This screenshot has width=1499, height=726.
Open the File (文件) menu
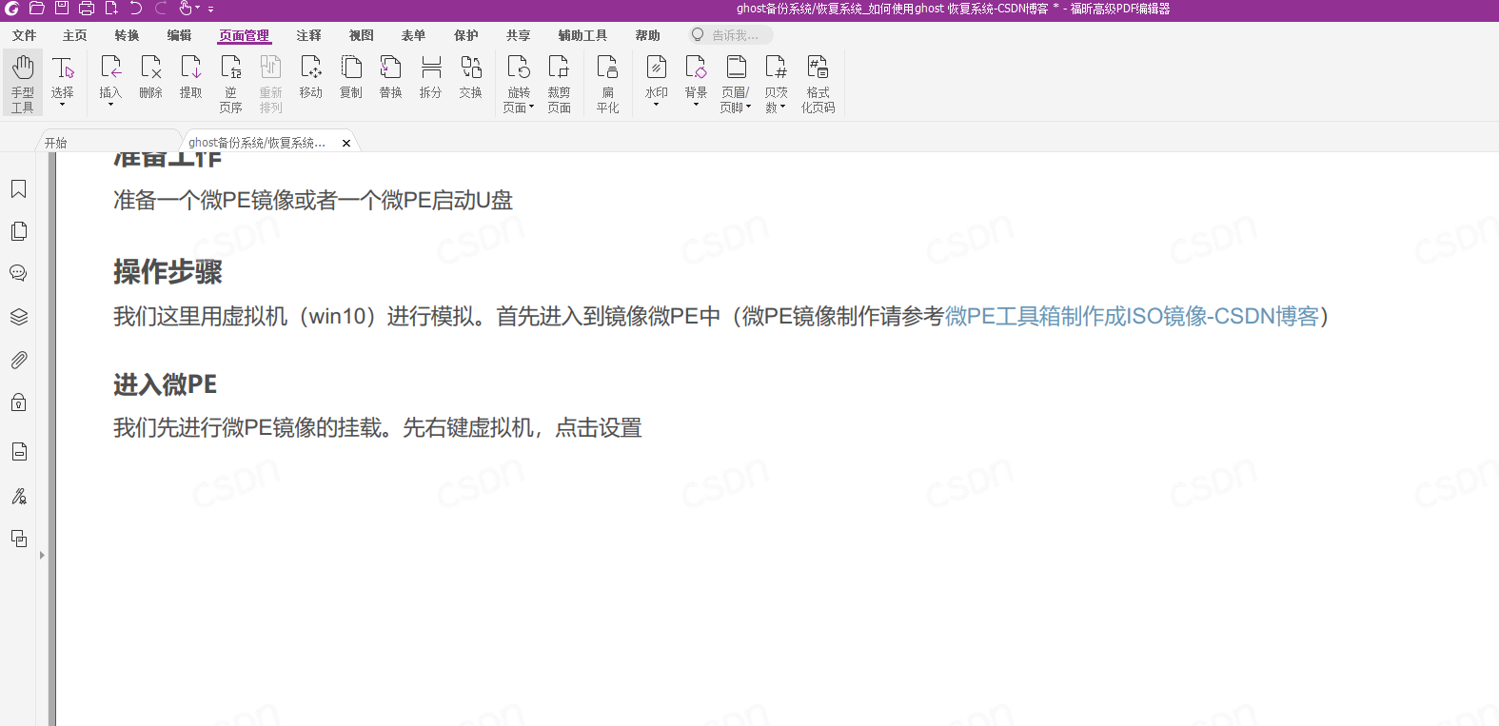(x=24, y=35)
